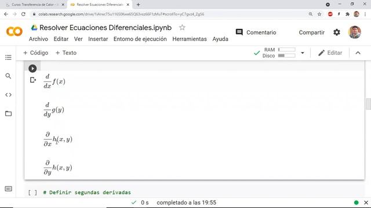371x208 pixels.
Task: Click the browser address bar URL
Action: [x=121, y=14]
